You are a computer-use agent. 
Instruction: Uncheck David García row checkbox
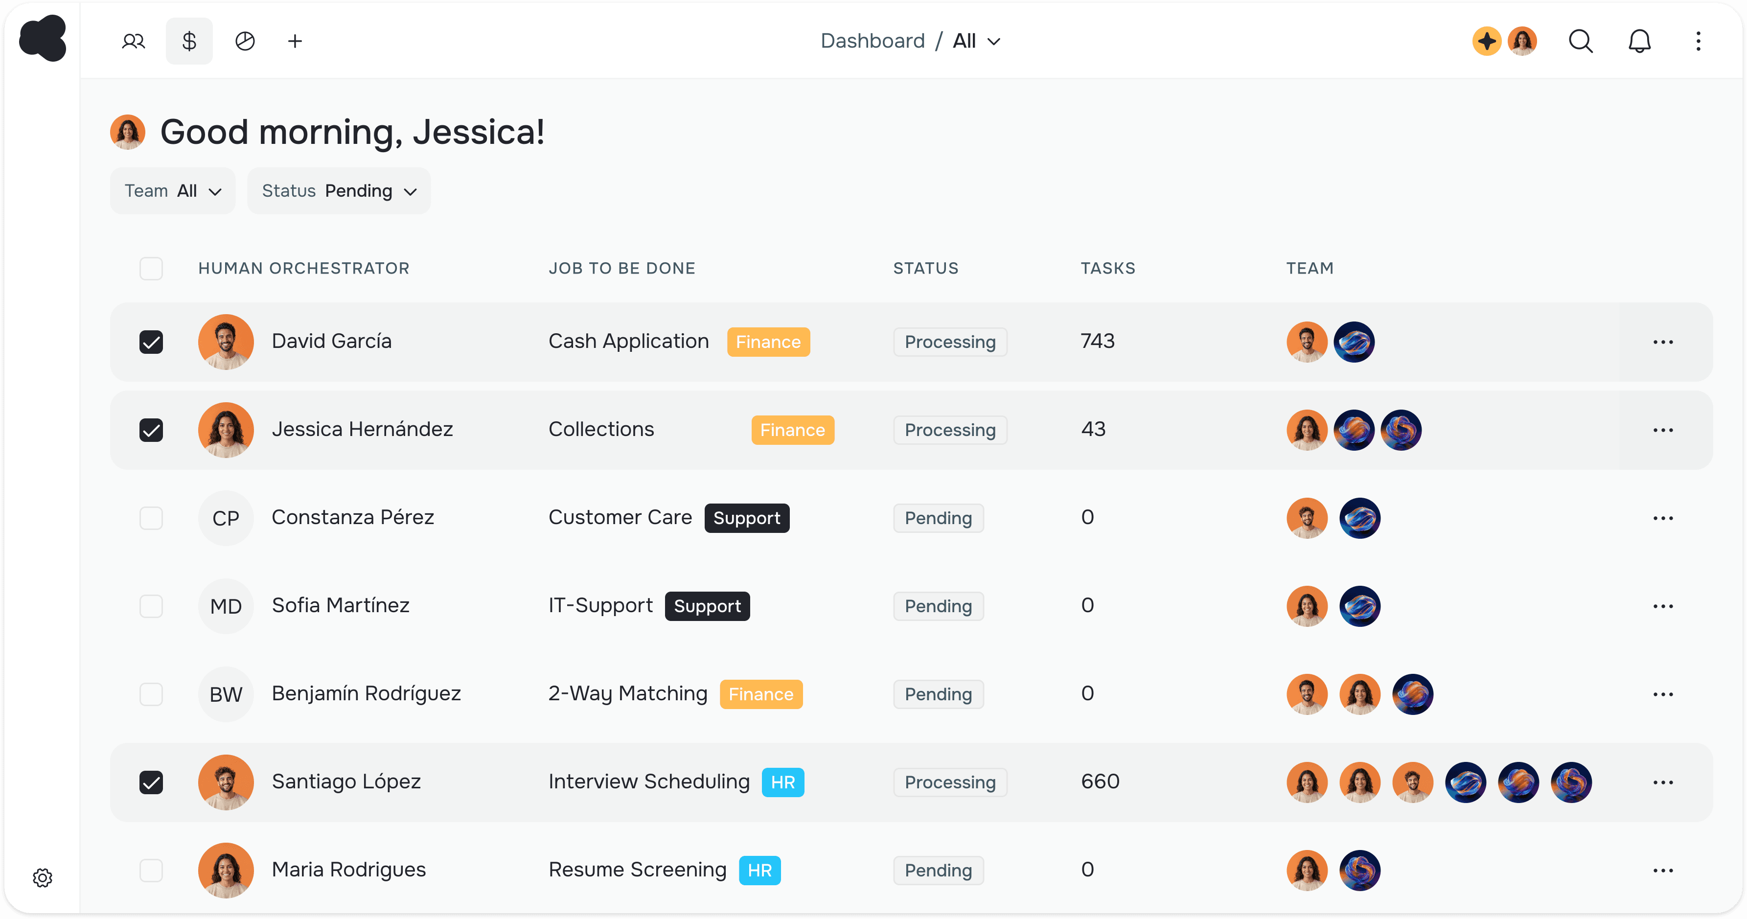(x=151, y=342)
